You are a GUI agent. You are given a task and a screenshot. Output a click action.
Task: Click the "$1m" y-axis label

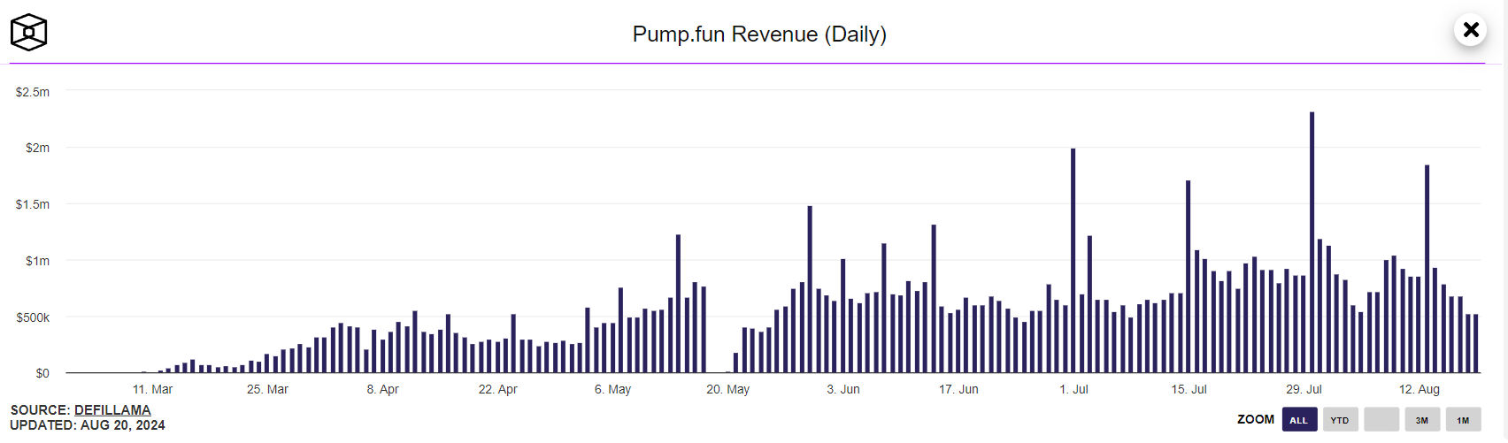(x=37, y=261)
